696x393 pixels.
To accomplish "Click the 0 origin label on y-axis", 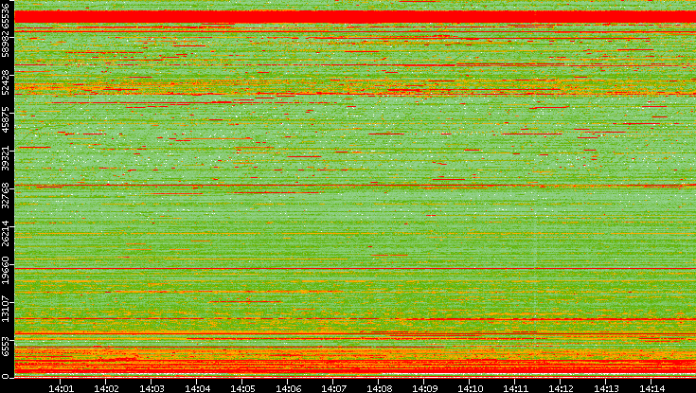I will click(x=5, y=377).
